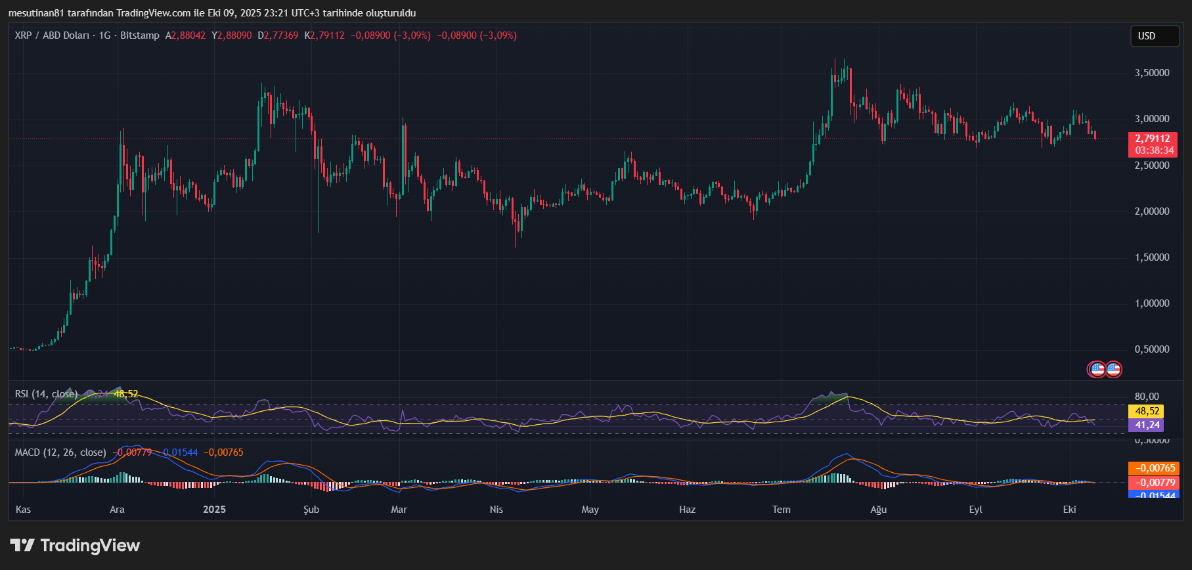This screenshot has height=570, width=1192.
Task: Click the TradingView logo at bottom left
Action: pyautogui.click(x=75, y=545)
